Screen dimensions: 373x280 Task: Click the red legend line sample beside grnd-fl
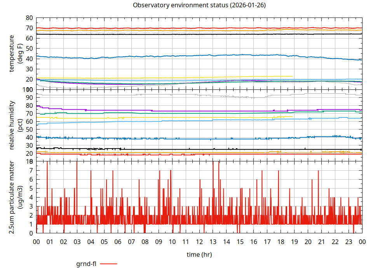coord(109,264)
